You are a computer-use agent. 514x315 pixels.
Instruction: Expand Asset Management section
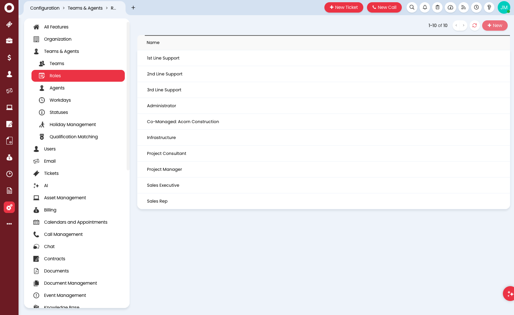pos(78,198)
